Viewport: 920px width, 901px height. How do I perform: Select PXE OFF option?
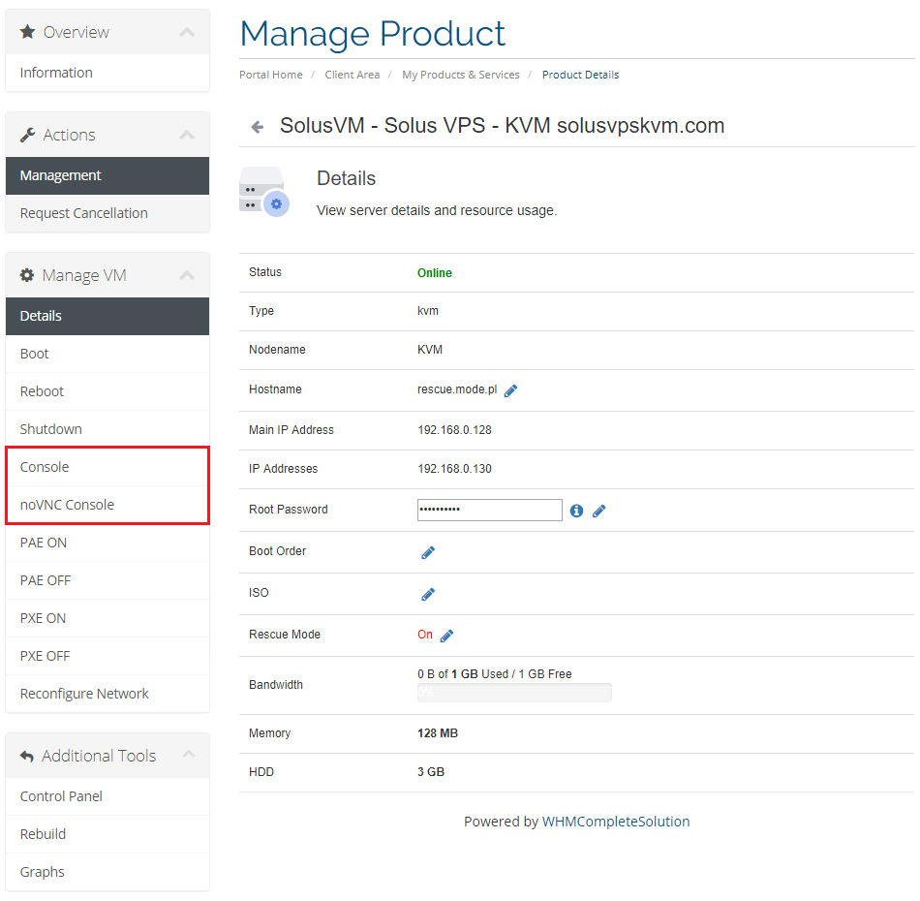(x=107, y=656)
